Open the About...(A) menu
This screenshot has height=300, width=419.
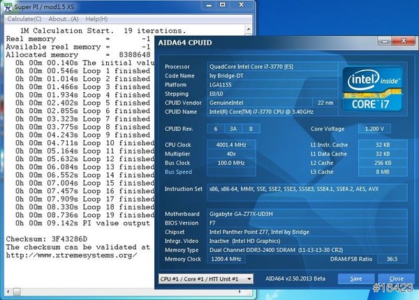64,19
